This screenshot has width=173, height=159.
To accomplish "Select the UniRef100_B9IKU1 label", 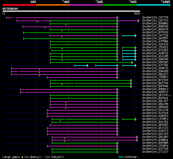I will [x=155, y=98].
